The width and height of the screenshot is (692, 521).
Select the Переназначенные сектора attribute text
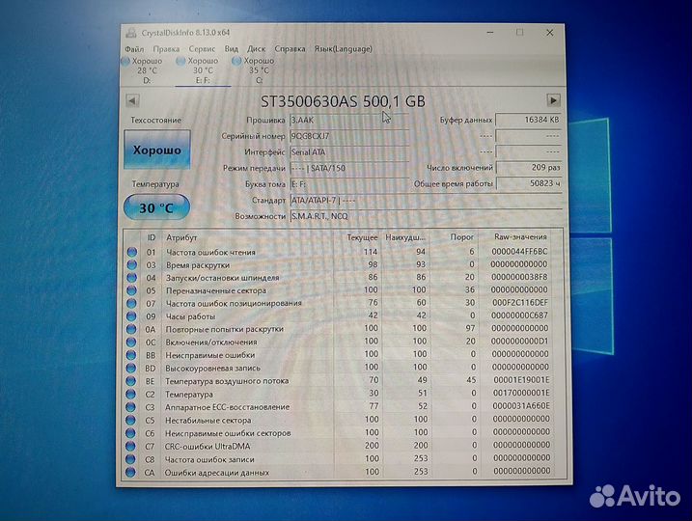(x=216, y=290)
